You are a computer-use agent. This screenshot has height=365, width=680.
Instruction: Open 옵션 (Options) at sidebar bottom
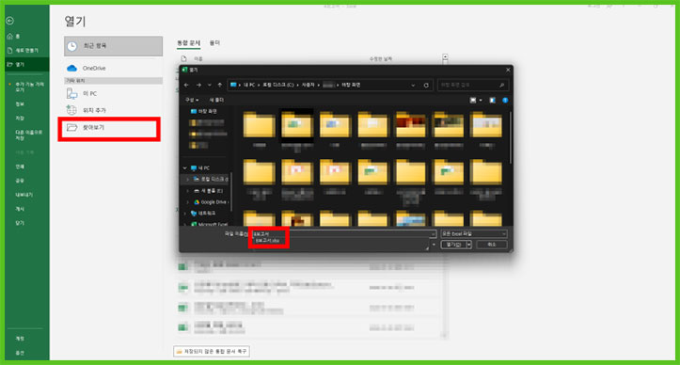point(20,353)
